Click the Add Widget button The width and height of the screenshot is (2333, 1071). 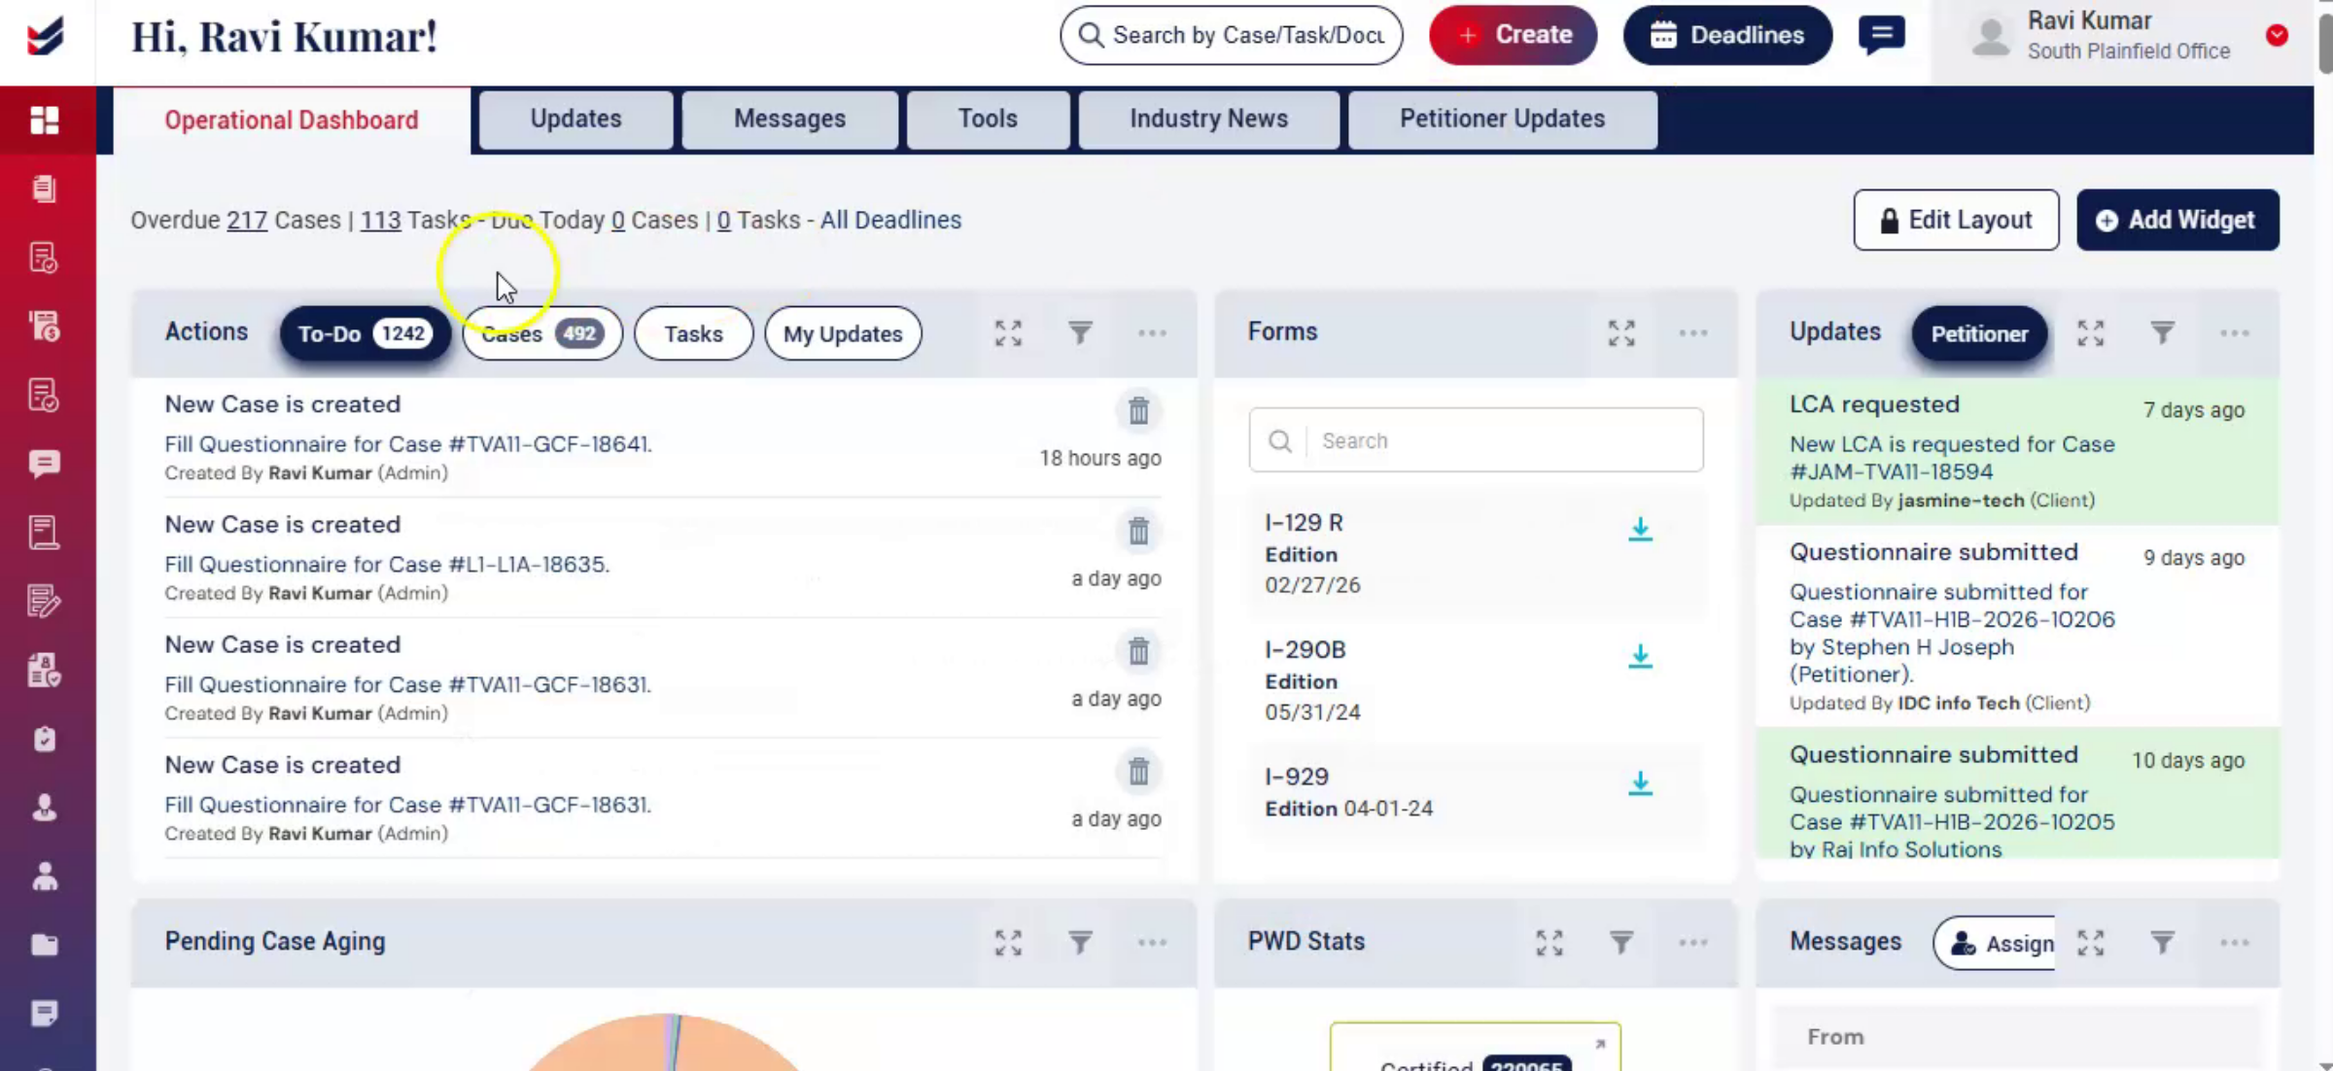[x=2177, y=220]
